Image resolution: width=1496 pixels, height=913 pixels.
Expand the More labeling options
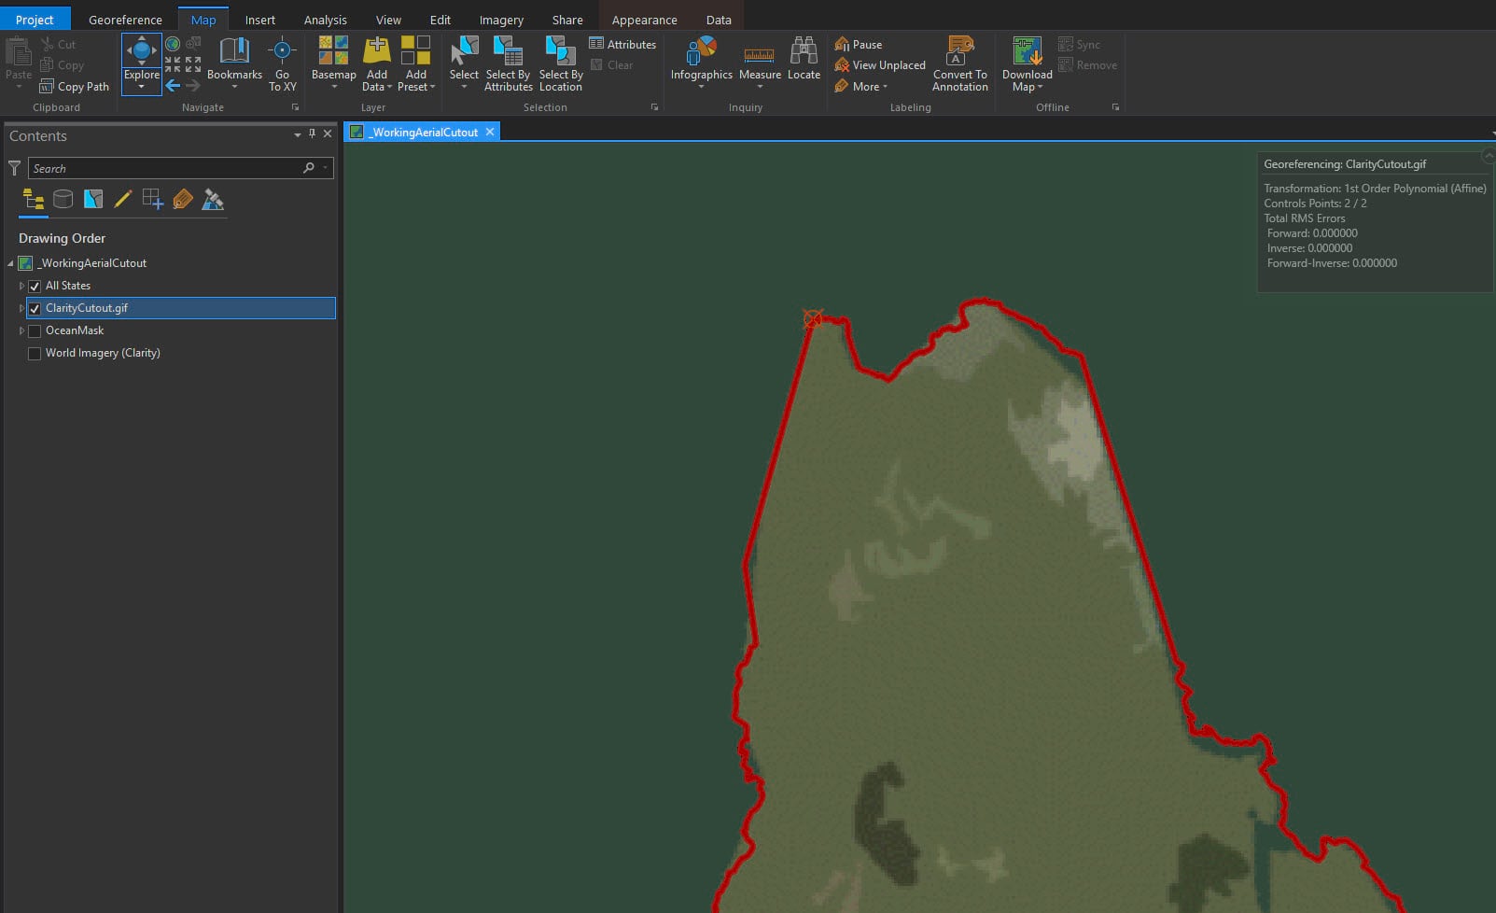[x=864, y=87]
